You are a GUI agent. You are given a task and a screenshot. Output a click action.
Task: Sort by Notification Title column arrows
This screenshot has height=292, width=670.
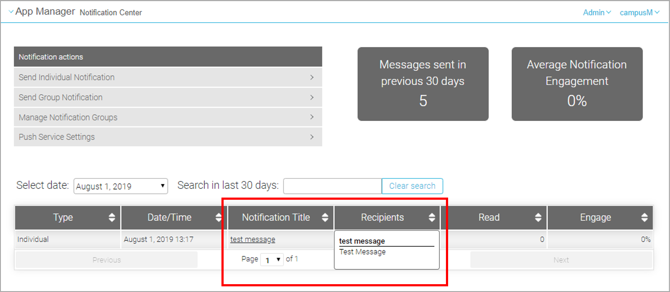click(325, 218)
